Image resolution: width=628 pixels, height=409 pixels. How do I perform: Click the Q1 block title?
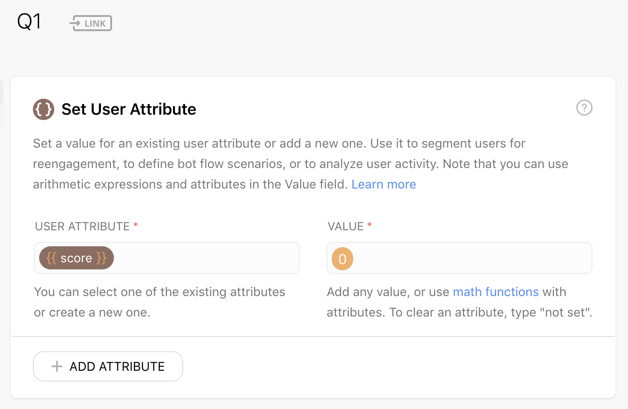[x=29, y=21]
